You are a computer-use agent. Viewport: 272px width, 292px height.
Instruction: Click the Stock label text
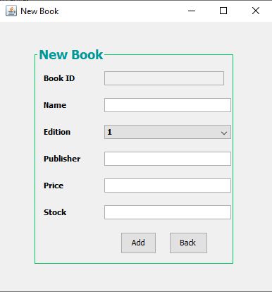[55, 212]
